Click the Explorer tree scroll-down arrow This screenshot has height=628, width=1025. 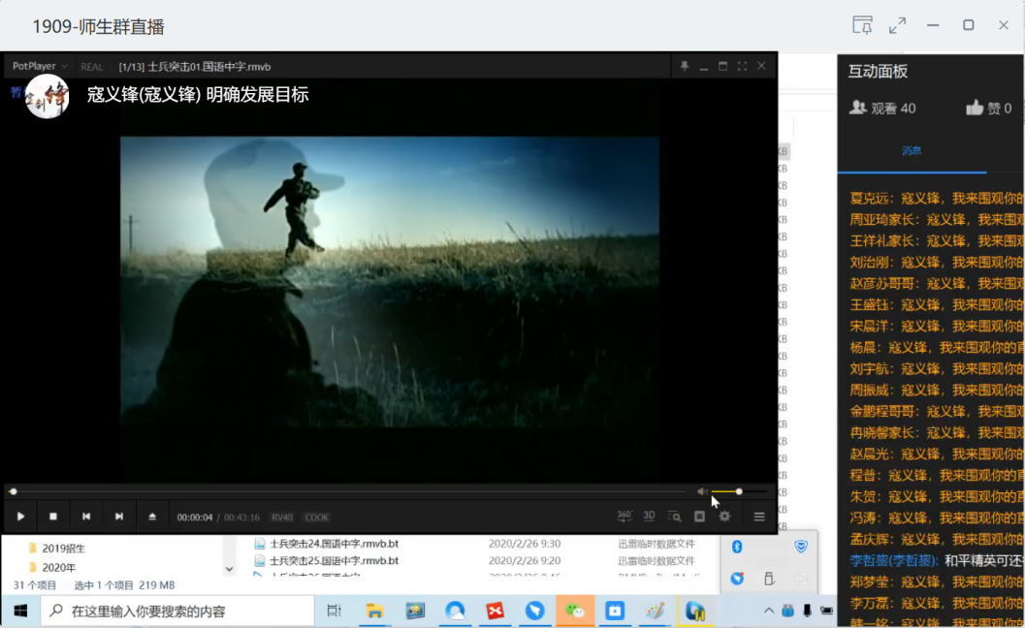point(230,569)
